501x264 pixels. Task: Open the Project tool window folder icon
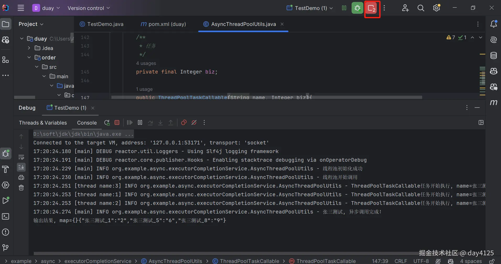pyautogui.click(x=6, y=24)
